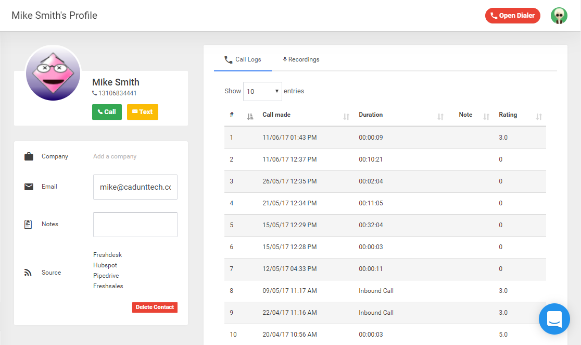
Task: Click Mike Smith's profile picture
Action: [x=53, y=73]
